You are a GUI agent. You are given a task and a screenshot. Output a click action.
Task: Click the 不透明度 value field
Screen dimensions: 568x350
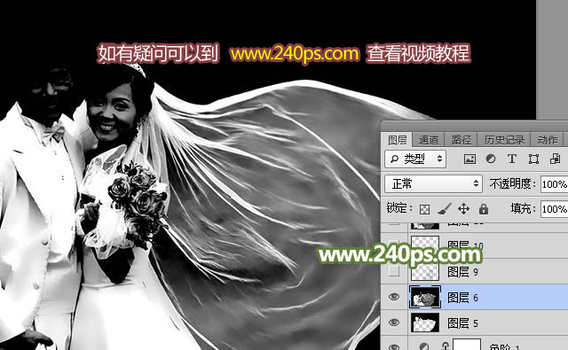click(554, 184)
